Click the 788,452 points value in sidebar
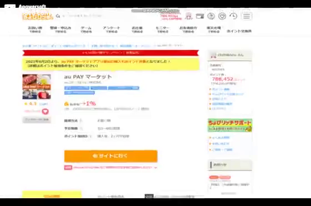 coord(223,79)
